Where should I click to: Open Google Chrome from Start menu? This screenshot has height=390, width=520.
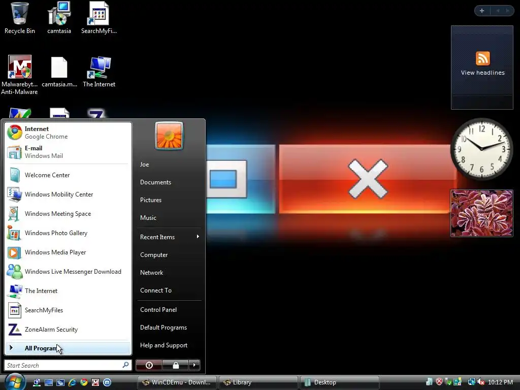click(68, 133)
